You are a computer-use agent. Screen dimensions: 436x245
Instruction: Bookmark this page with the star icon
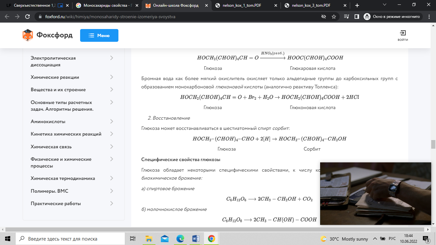334,17
